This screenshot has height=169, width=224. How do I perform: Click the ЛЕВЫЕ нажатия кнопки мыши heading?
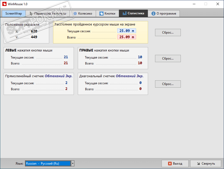point(29,50)
